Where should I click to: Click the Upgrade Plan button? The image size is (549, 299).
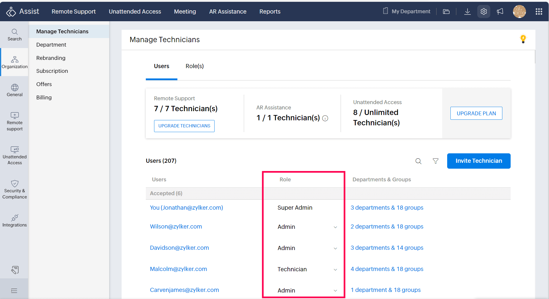tap(476, 114)
